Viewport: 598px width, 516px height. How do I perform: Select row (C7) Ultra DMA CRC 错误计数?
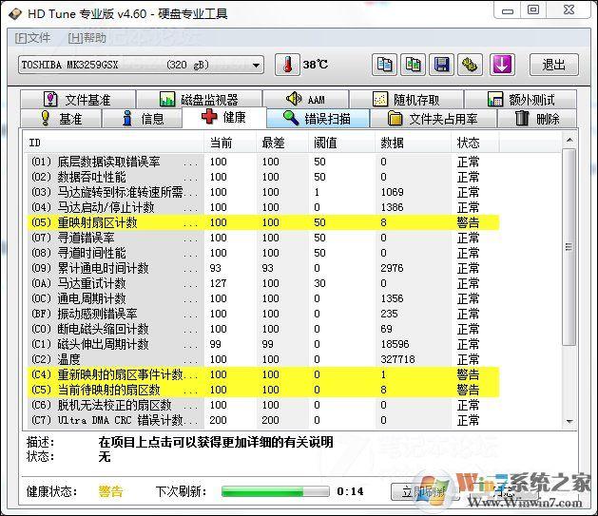pyautogui.click(x=262, y=420)
